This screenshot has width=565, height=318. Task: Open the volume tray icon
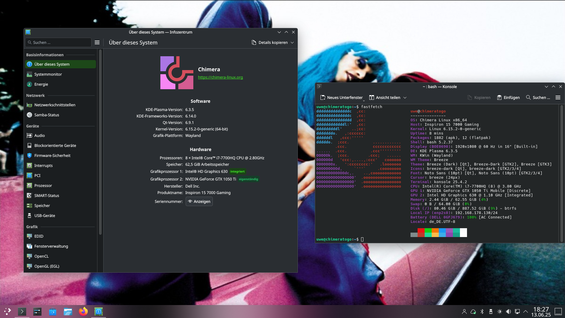tap(508, 312)
